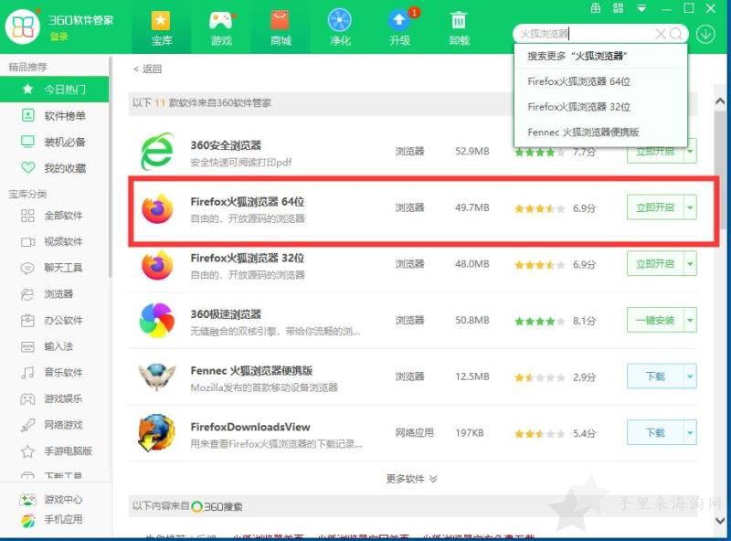Screen dimensions: 731x541
Task: Expand dropdown arrow for FirefoxDownloadsView button
Action: coord(690,433)
